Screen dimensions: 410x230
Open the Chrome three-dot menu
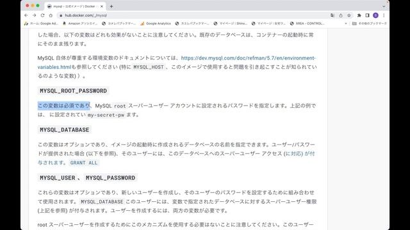[384, 15]
